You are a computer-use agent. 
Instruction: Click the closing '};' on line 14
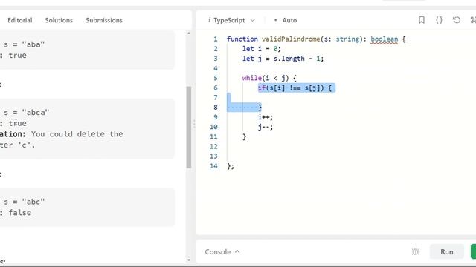click(x=231, y=166)
